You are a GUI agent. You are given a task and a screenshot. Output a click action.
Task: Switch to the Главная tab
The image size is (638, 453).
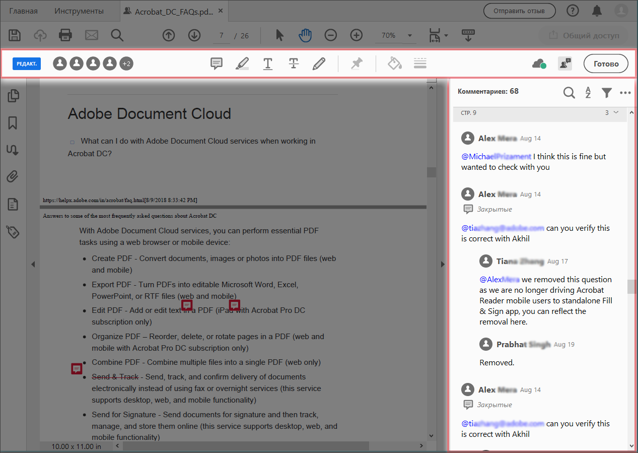pyautogui.click(x=23, y=11)
